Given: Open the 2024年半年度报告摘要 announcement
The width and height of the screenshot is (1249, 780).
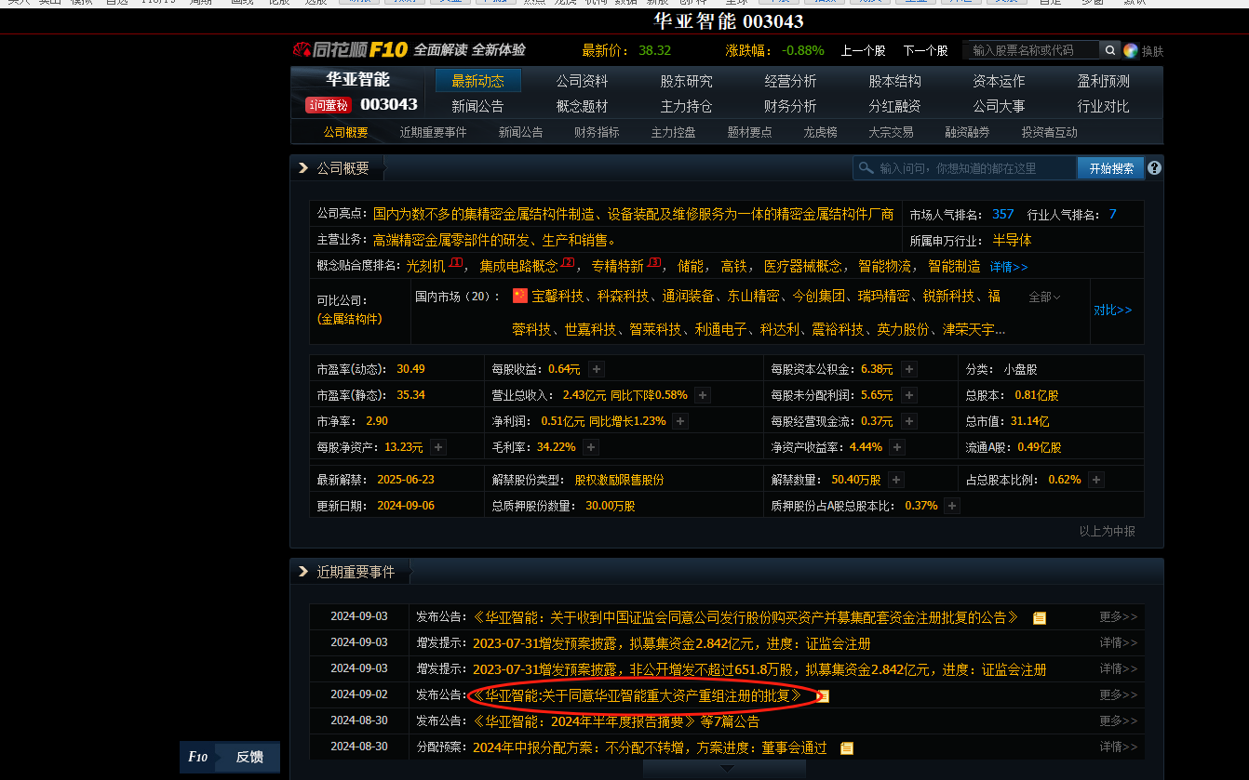Looking at the screenshot, I should (584, 721).
